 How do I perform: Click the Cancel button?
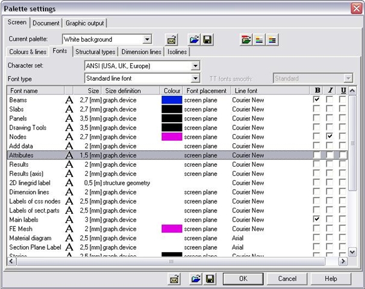tap(287, 279)
